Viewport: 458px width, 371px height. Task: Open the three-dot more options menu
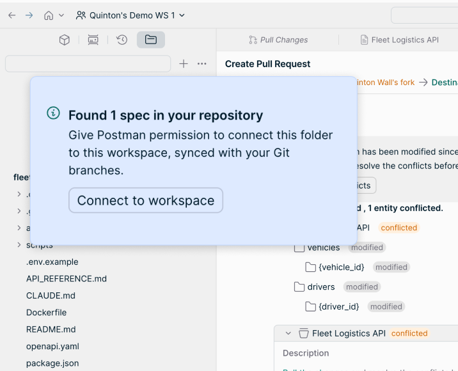[x=202, y=64]
